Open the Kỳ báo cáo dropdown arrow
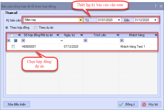164x110 pixels. (x=81, y=20)
